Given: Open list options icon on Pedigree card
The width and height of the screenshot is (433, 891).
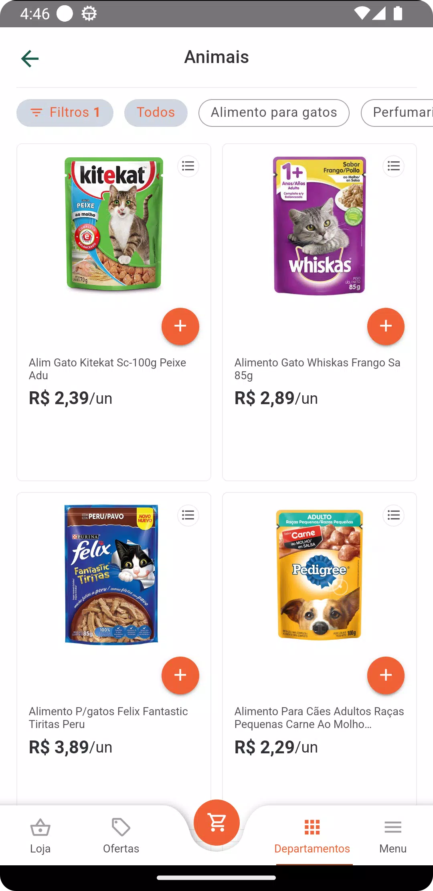Looking at the screenshot, I should pyautogui.click(x=394, y=515).
